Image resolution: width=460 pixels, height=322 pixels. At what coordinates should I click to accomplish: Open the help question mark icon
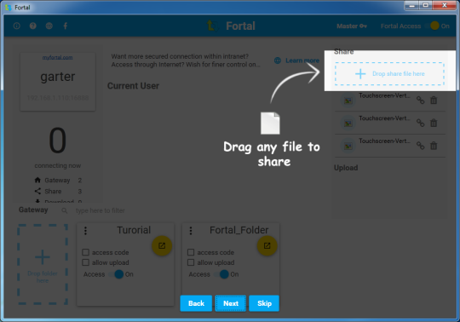point(33,26)
